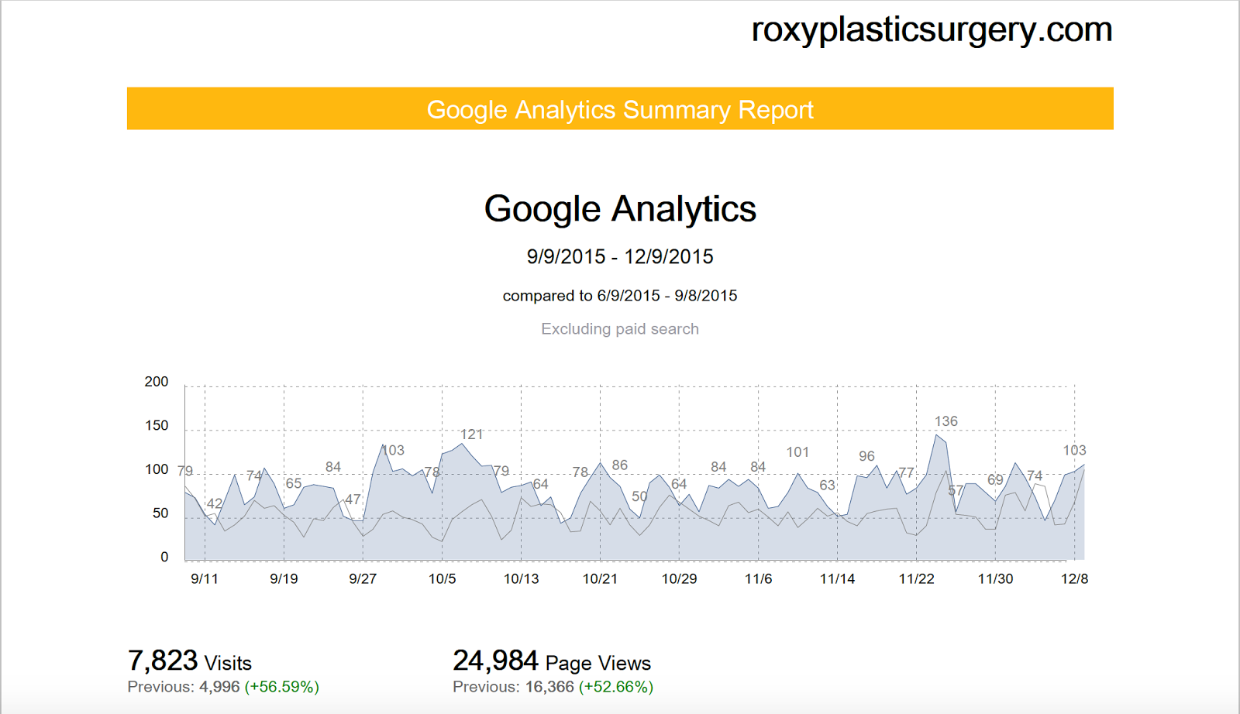
Task: Click the 10/21 x-axis date label
Action: (x=601, y=578)
